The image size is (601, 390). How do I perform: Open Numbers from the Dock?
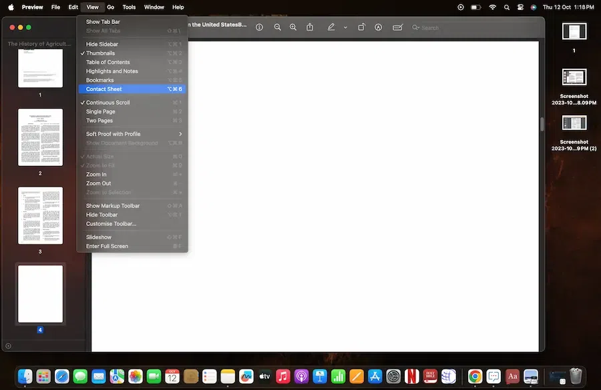(338, 377)
